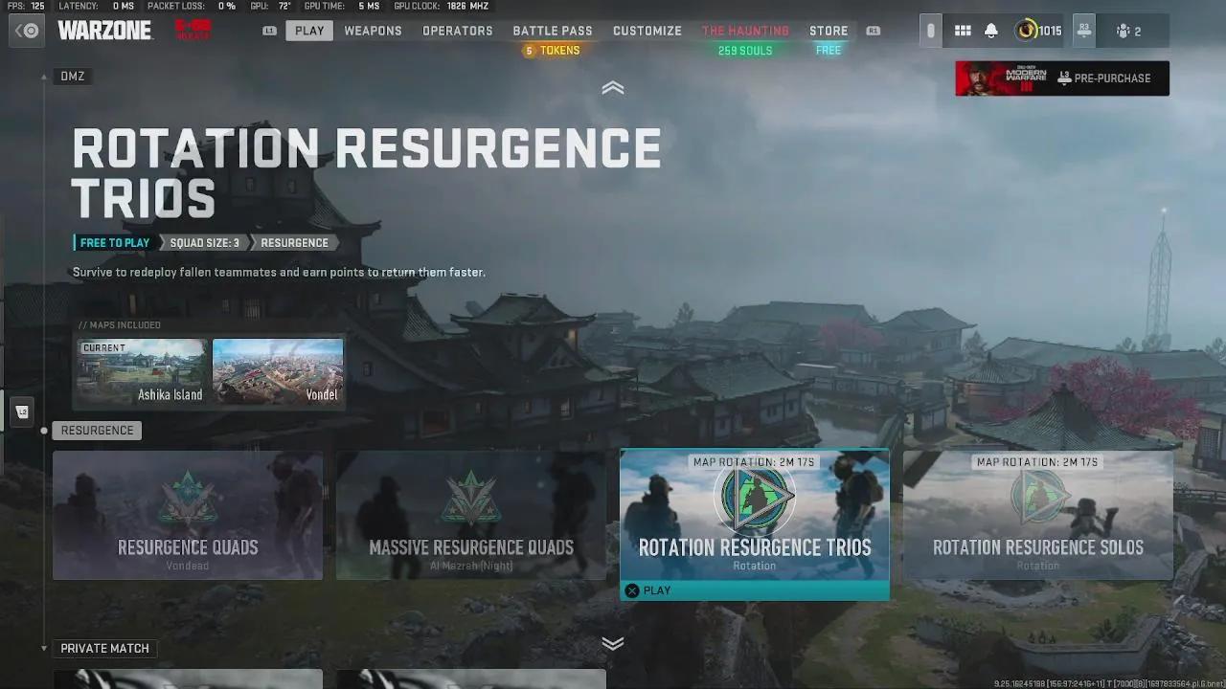Select the DMZ section label

click(73, 77)
